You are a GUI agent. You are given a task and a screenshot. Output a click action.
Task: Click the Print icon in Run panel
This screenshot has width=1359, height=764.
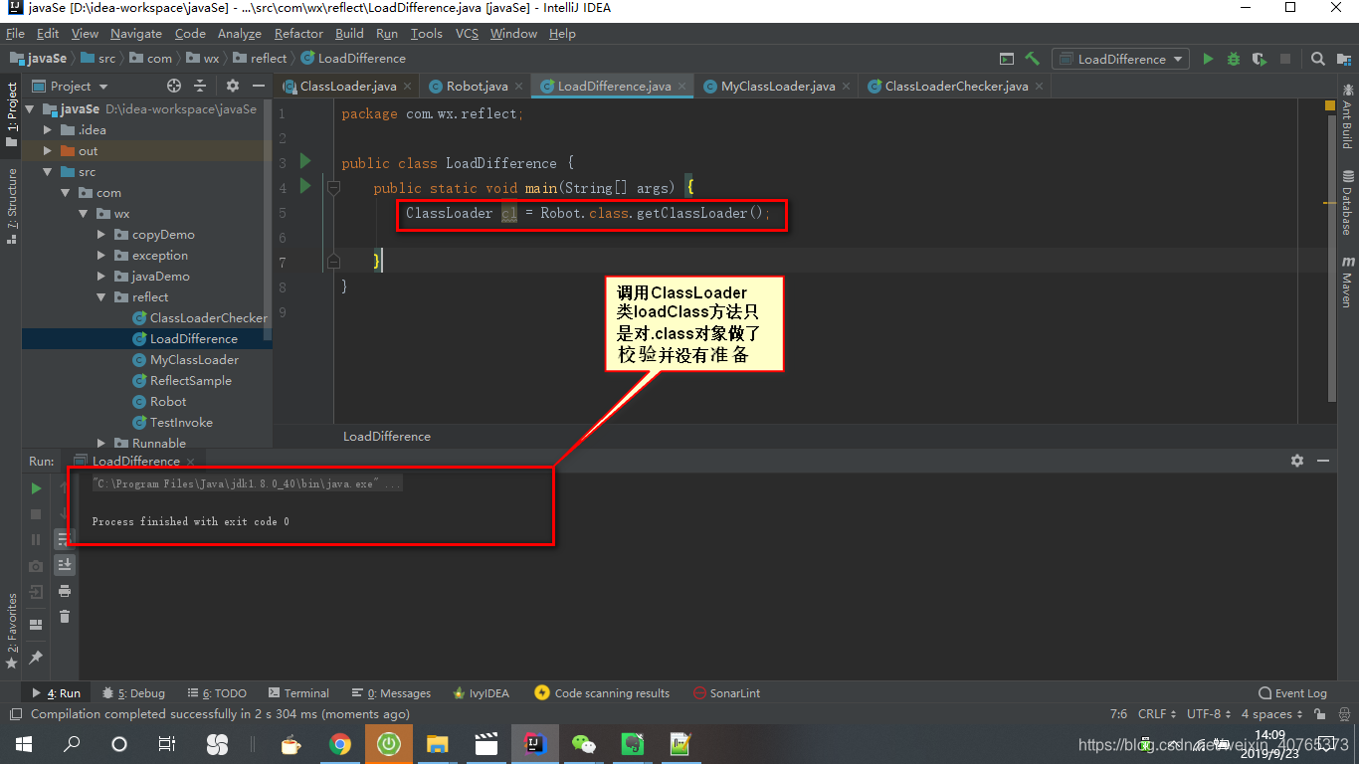65,591
